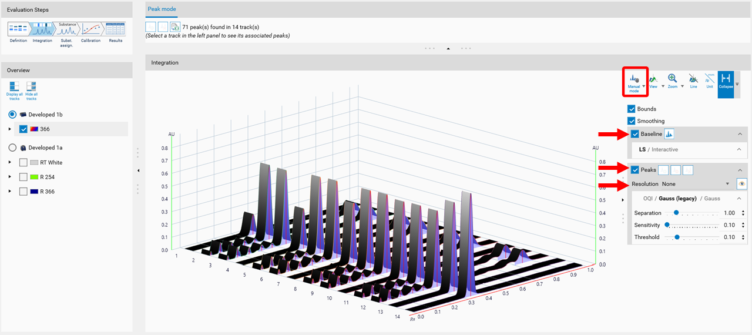Click the Developed 1b plate icon

tap(23, 115)
